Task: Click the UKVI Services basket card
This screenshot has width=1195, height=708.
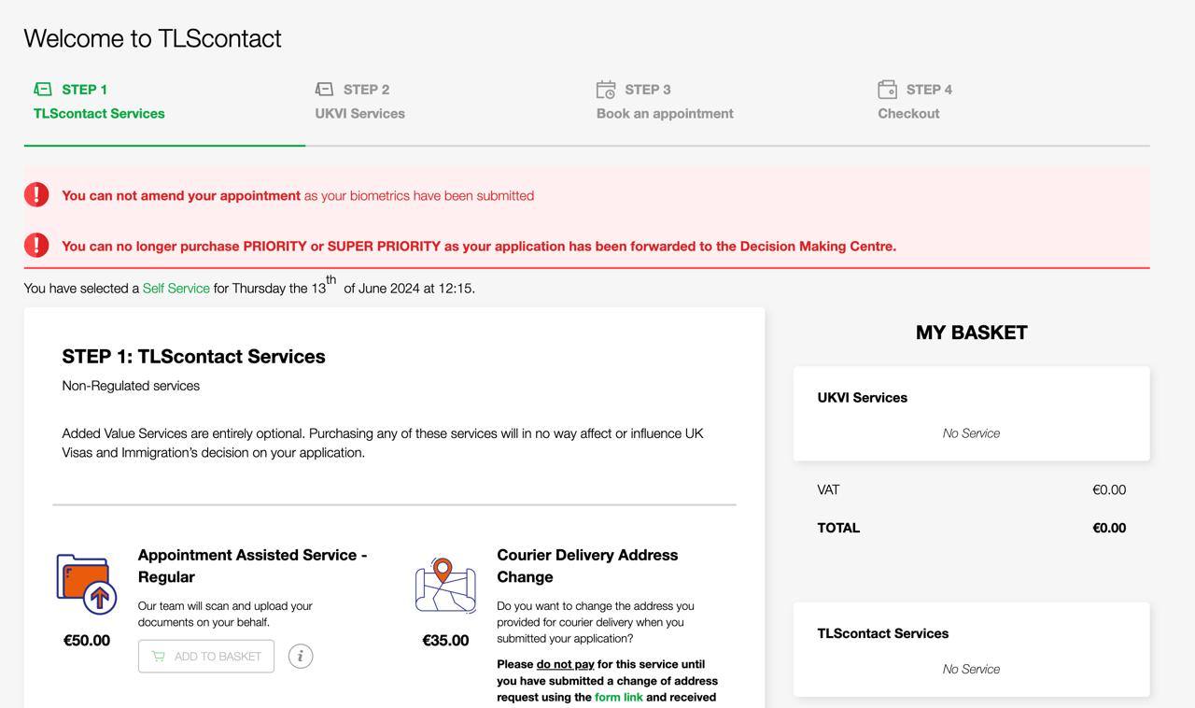Action: point(971,414)
